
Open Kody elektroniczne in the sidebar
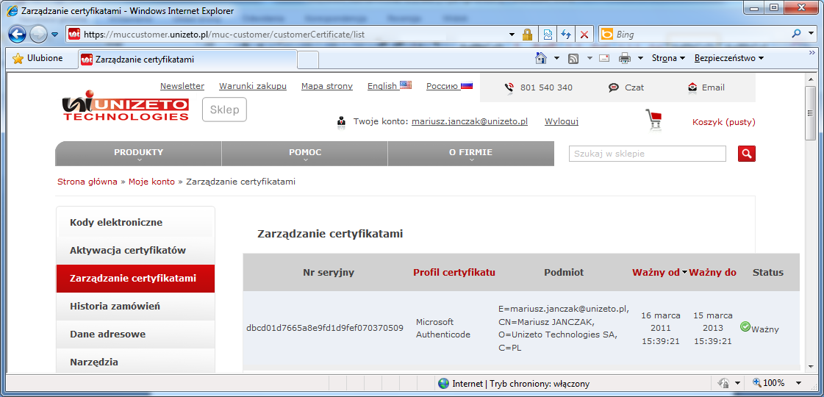[x=135, y=223]
